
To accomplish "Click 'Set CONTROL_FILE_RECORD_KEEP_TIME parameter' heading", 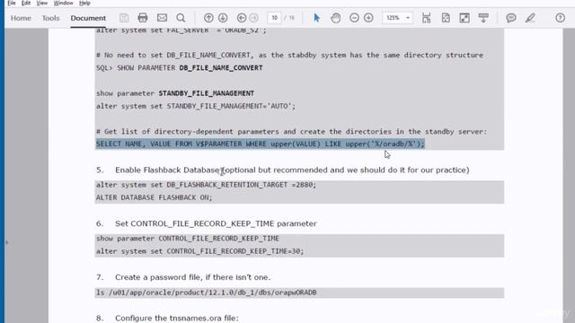I will pyautogui.click(x=216, y=223).
